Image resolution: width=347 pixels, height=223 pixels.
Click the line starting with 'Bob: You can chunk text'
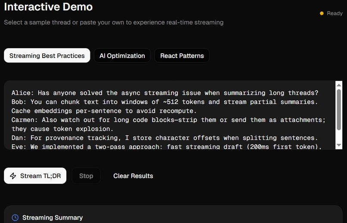(x=164, y=102)
